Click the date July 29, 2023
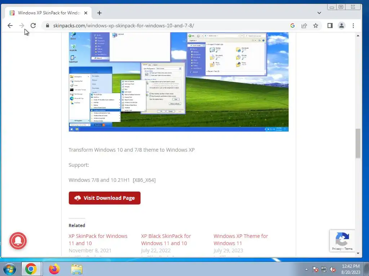 (228, 250)
